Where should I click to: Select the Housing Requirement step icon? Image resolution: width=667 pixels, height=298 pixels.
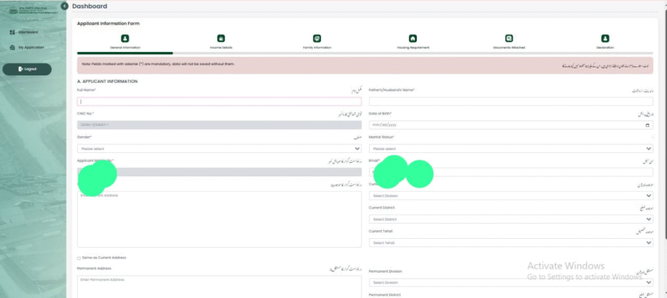click(x=412, y=38)
